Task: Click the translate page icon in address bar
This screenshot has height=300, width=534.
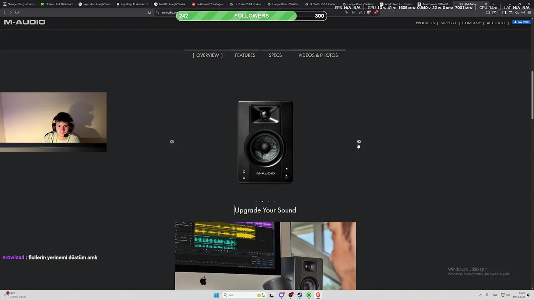Action: click(347, 12)
